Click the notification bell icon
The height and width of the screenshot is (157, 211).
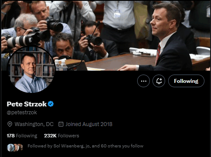coord(159,81)
